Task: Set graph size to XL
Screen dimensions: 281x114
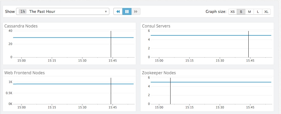Action: pyautogui.click(x=266, y=12)
